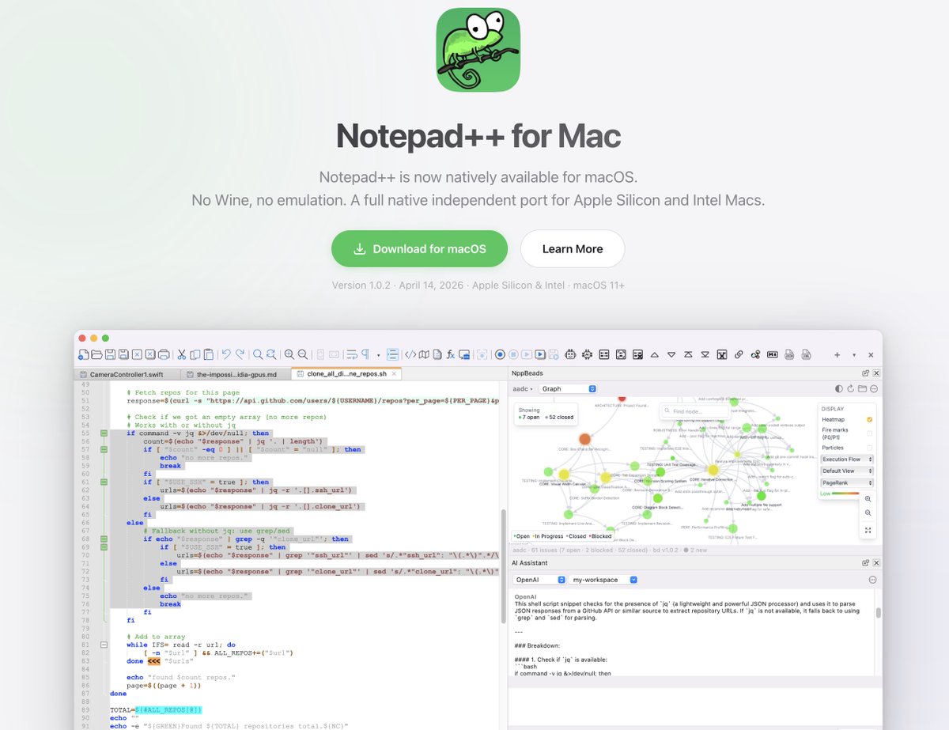Click the Zoom Out toolbar icon

(303, 355)
